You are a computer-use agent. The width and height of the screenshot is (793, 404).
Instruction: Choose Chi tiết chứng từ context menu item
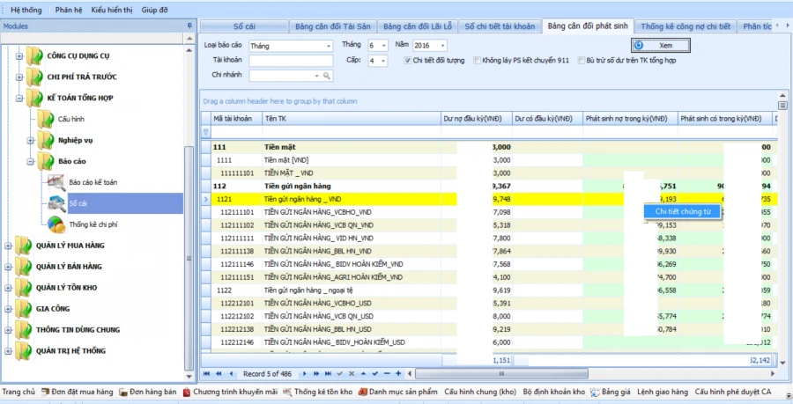pyautogui.click(x=683, y=211)
